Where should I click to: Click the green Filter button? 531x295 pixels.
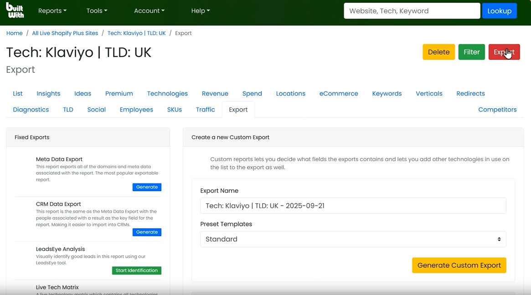(x=471, y=52)
